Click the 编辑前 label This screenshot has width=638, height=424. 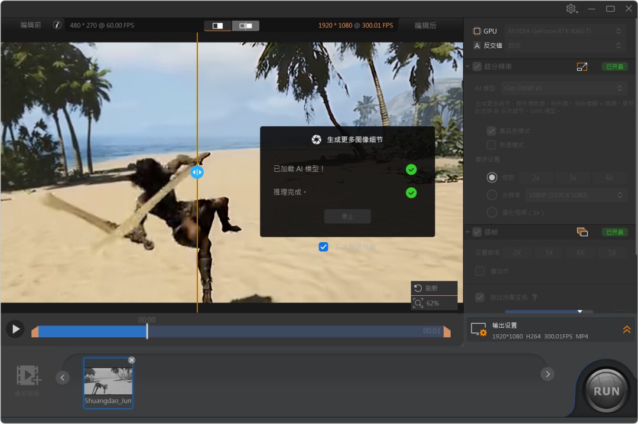[31, 25]
